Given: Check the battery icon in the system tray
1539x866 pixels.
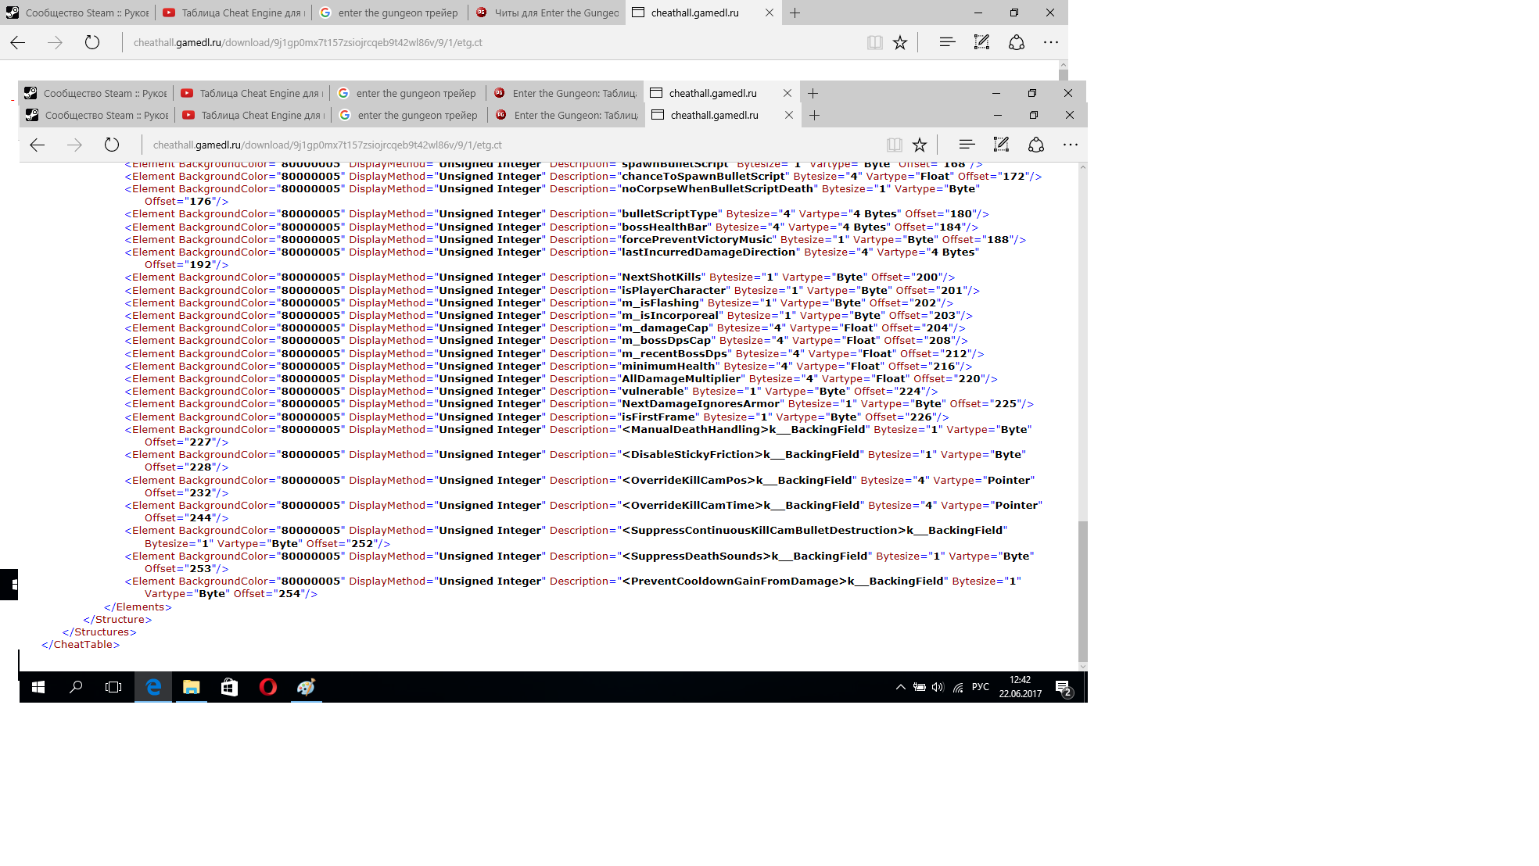Looking at the screenshot, I should (920, 687).
